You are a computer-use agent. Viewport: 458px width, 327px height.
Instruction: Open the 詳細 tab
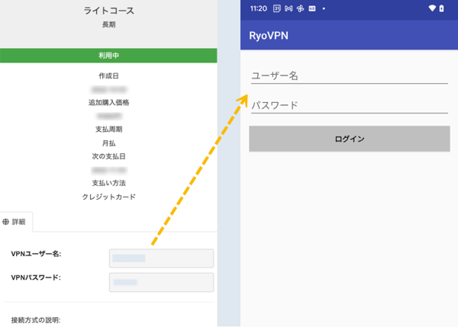pyautogui.click(x=16, y=222)
